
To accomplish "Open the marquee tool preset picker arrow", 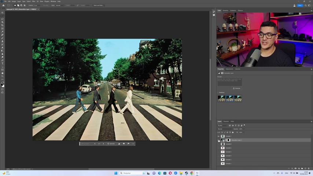I will click(11, 5).
